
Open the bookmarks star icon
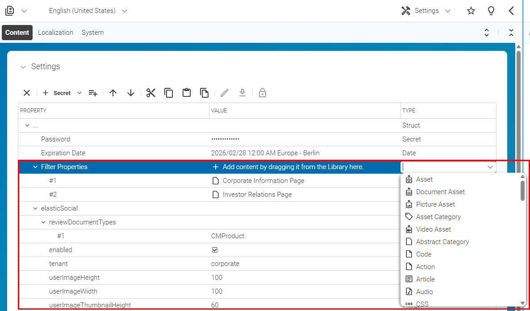(x=471, y=10)
